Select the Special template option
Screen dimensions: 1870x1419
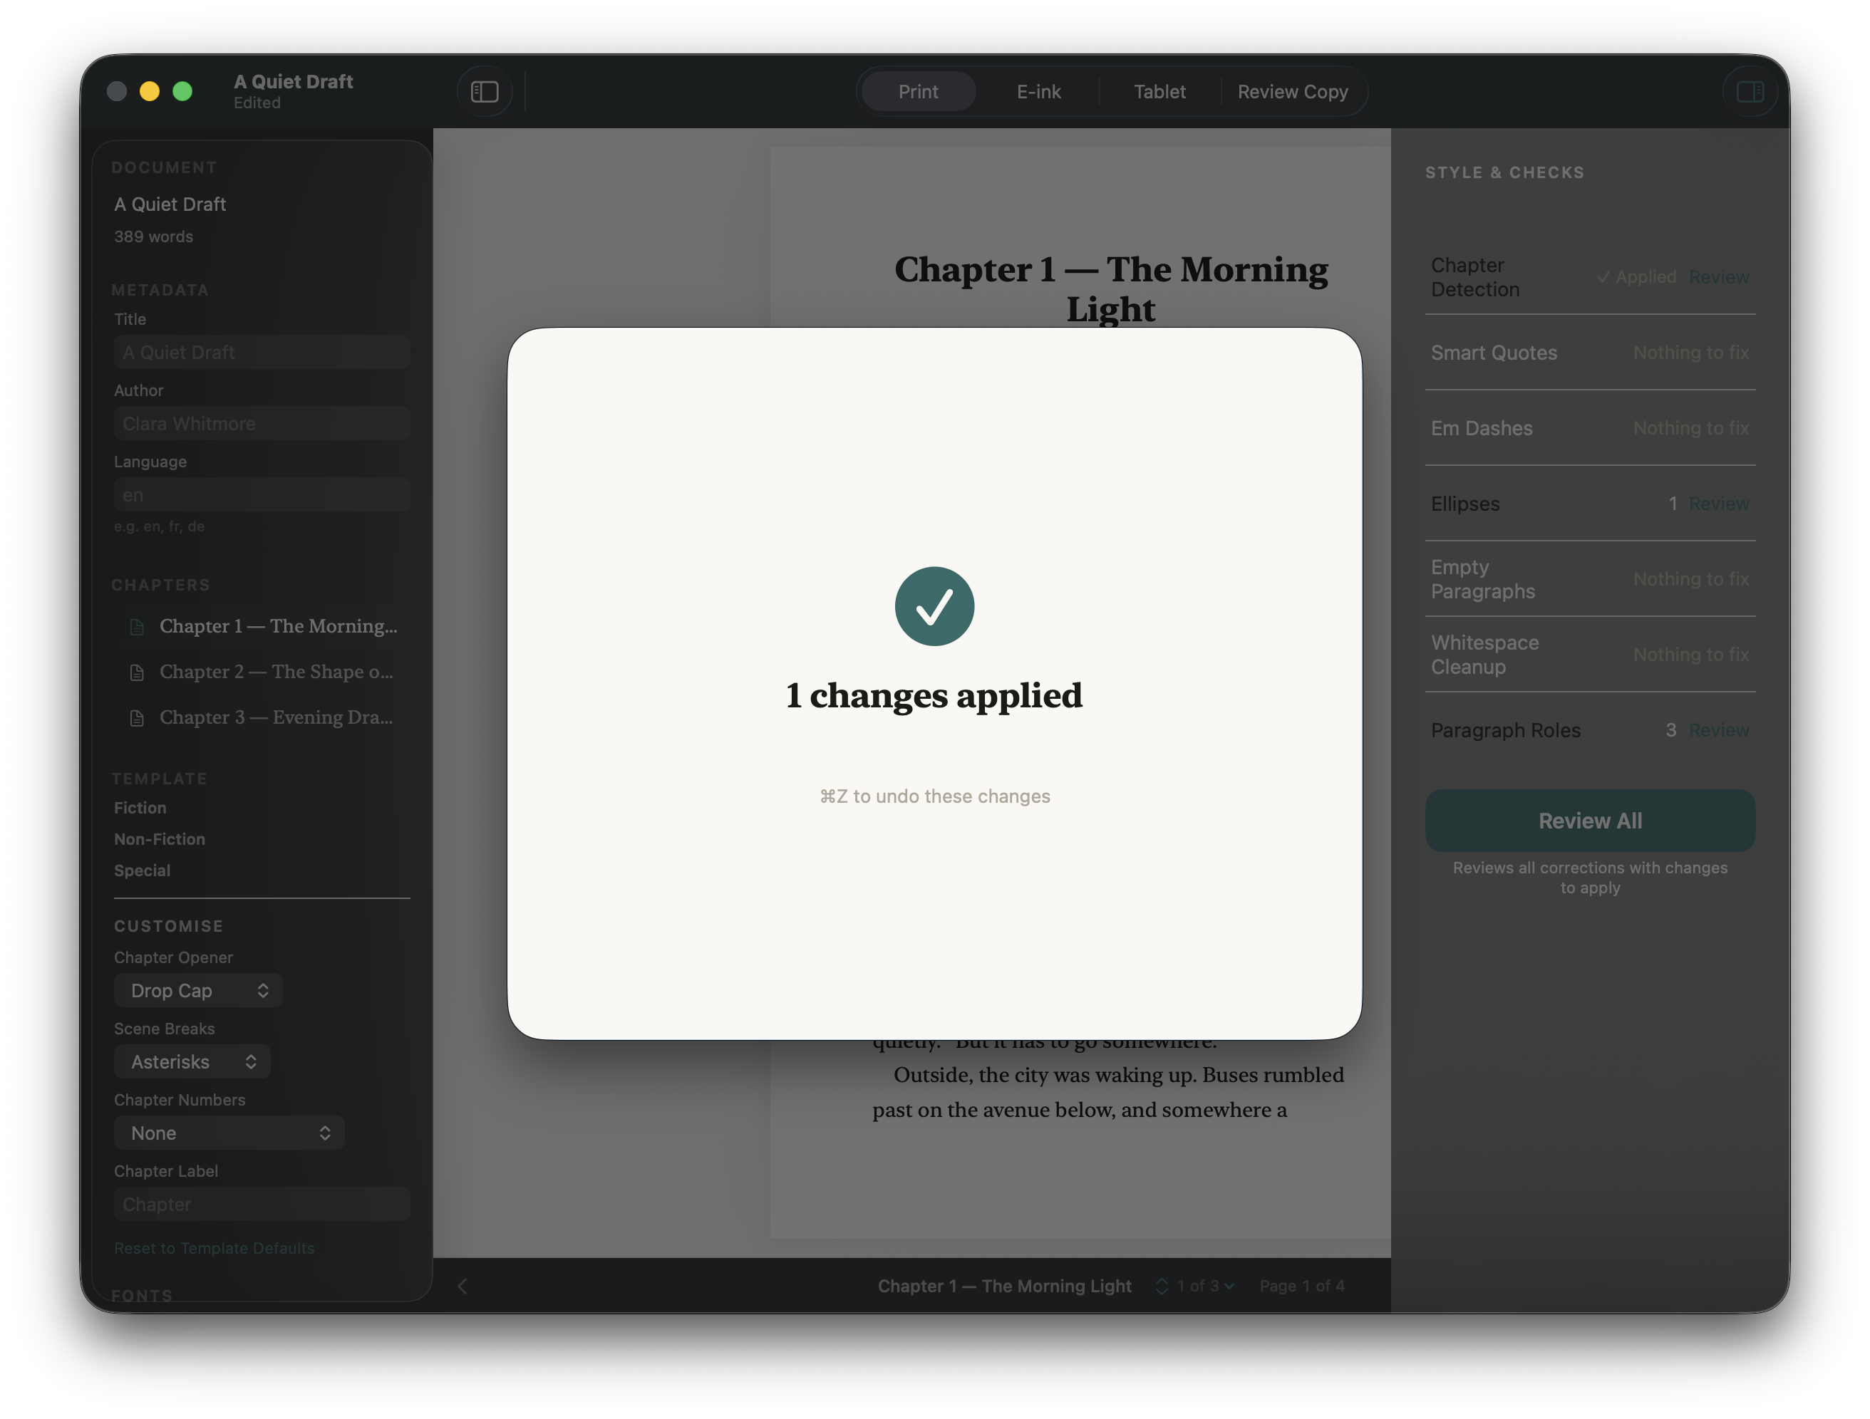[142, 870]
